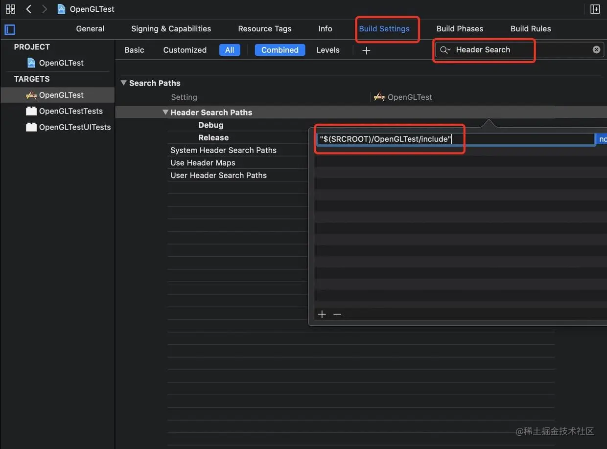
Task: Click the OpenGLTest file icon in breadcrumb
Action: (x=61, y=9)
